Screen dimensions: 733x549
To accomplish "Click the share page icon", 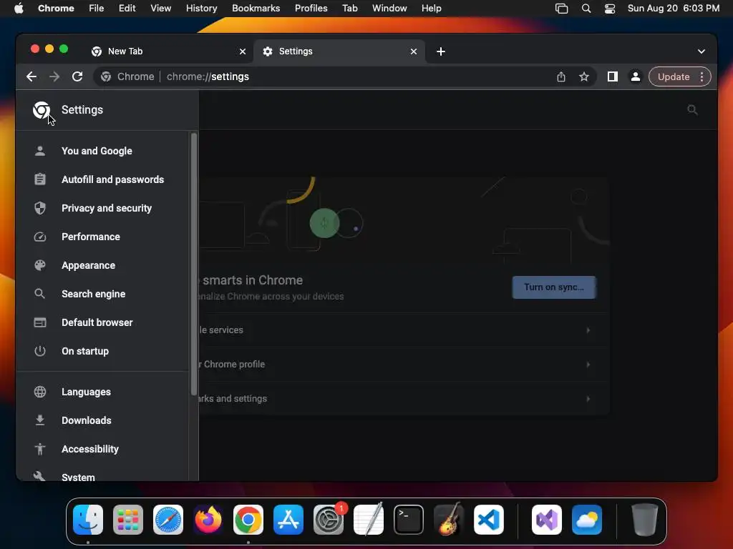I will pyautogui.click(x=561, y=76).
